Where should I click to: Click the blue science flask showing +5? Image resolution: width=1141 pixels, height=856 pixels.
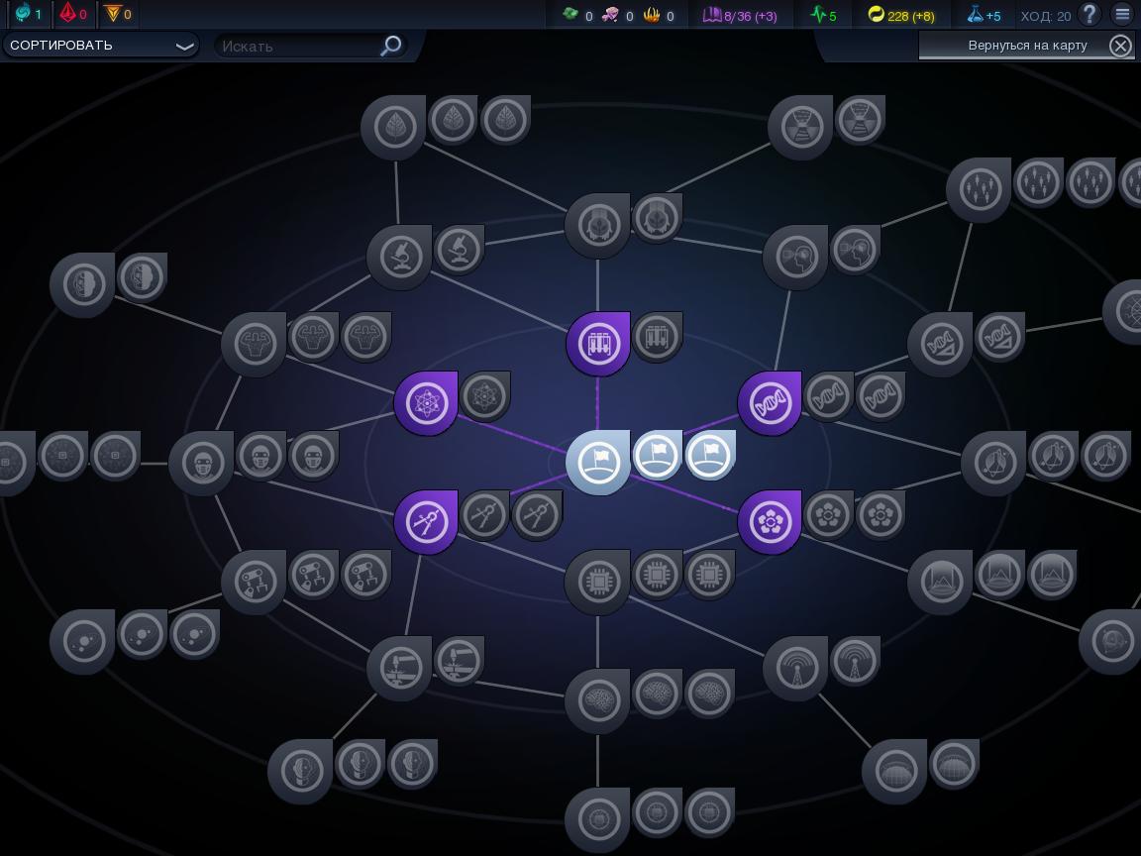coord(984,15)
